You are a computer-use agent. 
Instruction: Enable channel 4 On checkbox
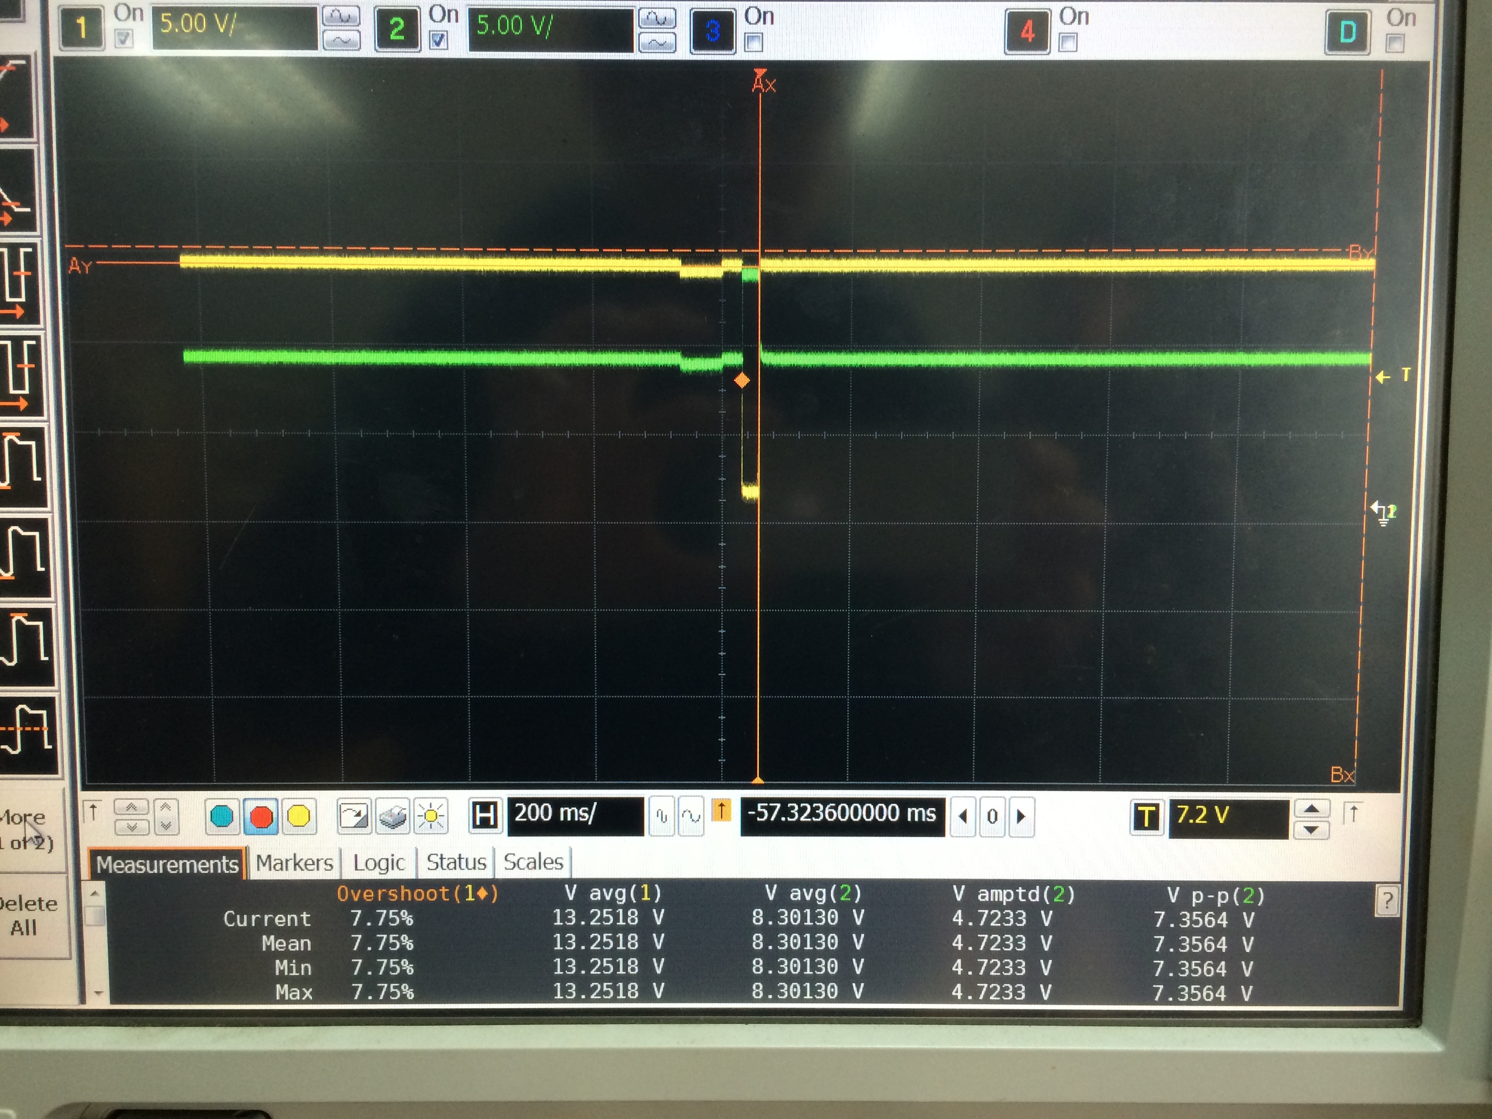coord(1068,43)
